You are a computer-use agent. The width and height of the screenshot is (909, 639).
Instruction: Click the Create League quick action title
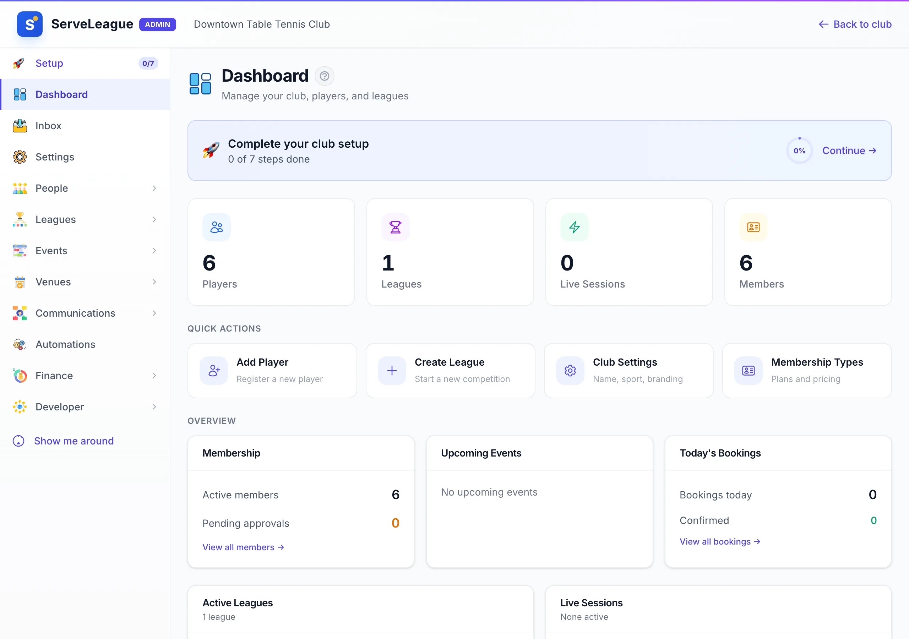(x=450, y=363)
